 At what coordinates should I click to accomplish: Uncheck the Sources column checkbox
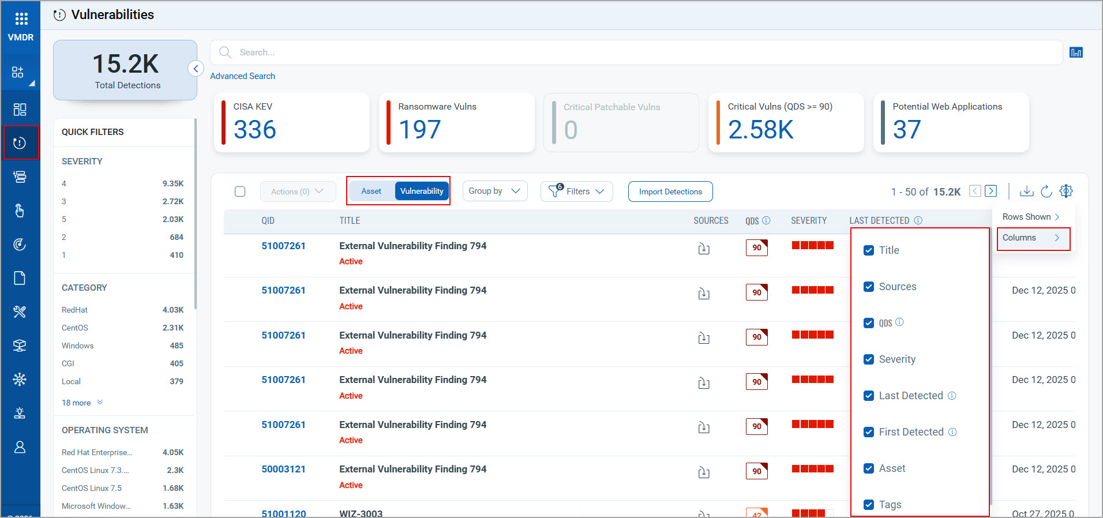(x=869, y=287)
